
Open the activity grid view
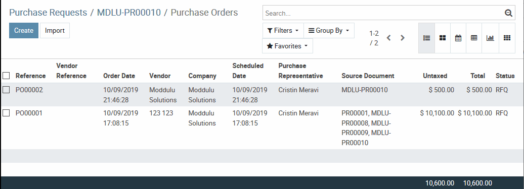point(507,38)
